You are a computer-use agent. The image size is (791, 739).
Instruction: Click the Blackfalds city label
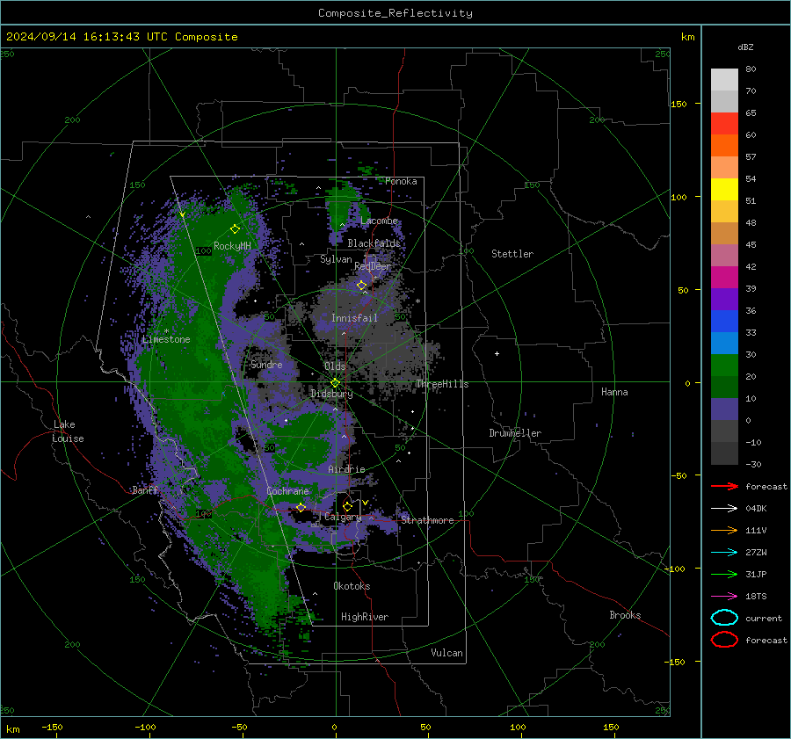374,243
